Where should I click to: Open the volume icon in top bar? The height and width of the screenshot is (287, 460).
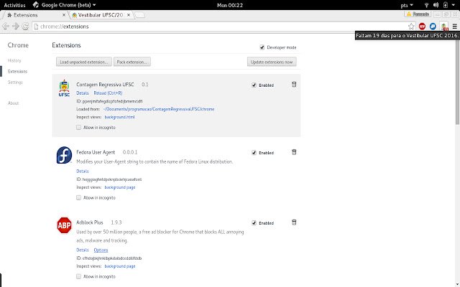coord(436,5)
